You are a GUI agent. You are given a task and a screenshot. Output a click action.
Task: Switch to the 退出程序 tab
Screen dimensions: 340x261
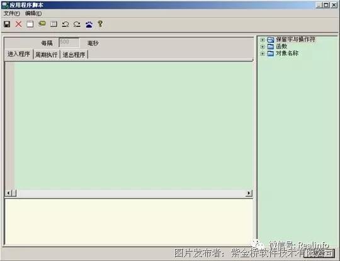click(74, 55)
